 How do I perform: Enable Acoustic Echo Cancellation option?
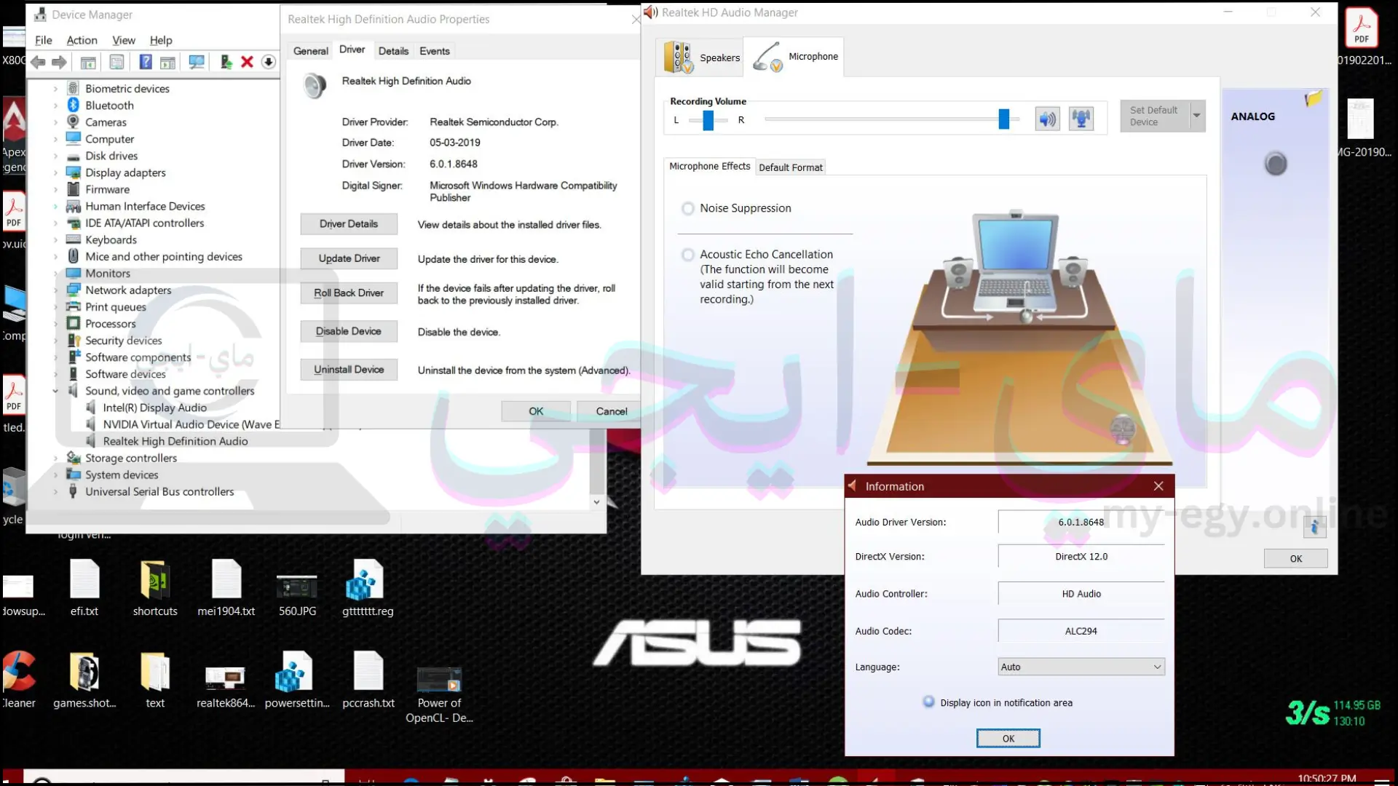[x=688, y=255]
